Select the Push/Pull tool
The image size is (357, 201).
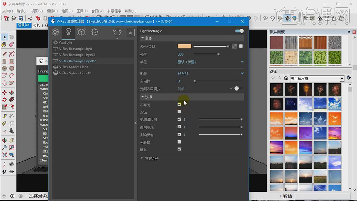[12, 92]
